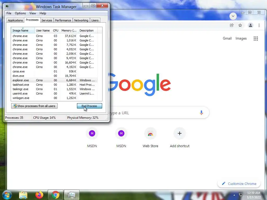The height and width of the screenshot is (200, 267).
Task: Open the Gmail link
Action: click(x=227, y=39)
